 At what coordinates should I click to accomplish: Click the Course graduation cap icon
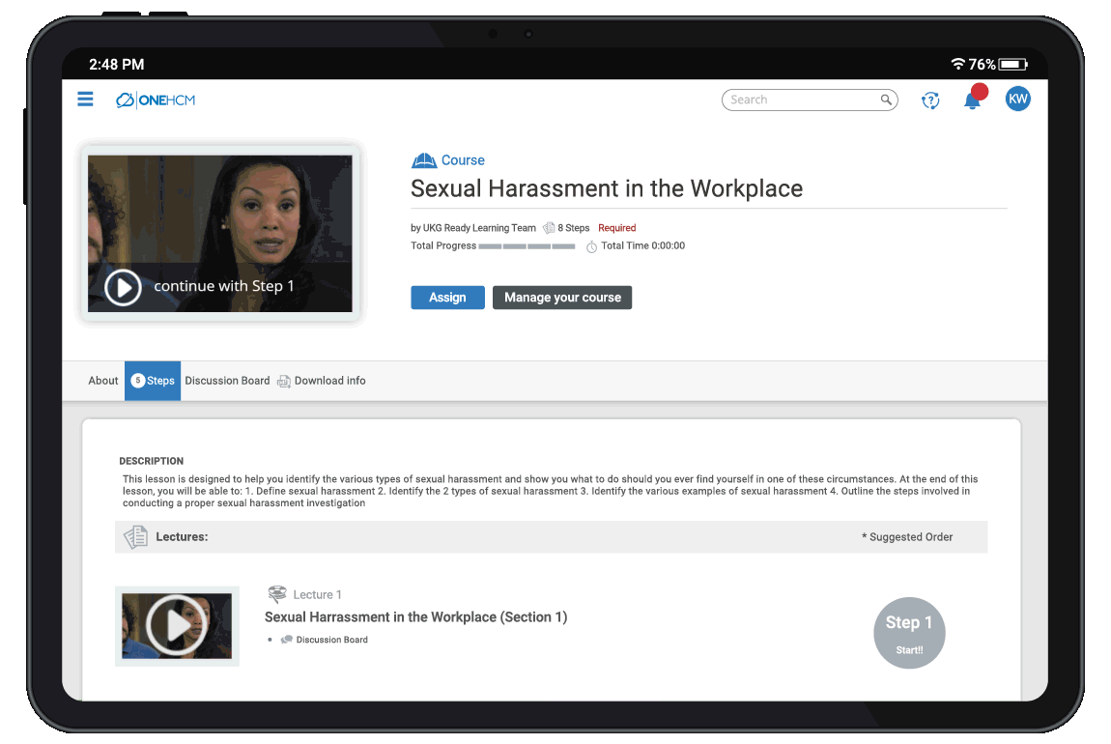(x=422, y=158)
